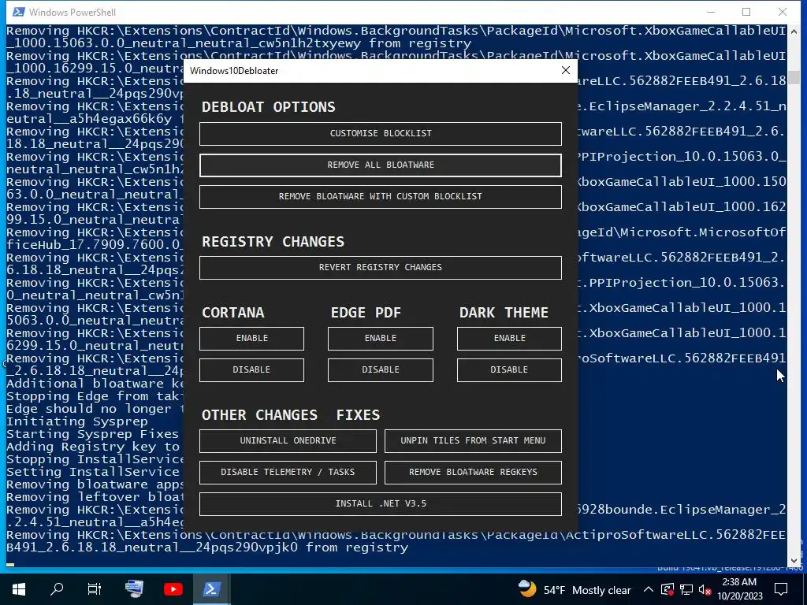Open the YouTube taskbar icon
The height and width of the screenshot is (605, 807).
pos(173,589)
